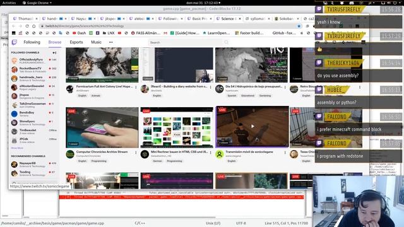Switch to the jitspoe browser tab

112,19
